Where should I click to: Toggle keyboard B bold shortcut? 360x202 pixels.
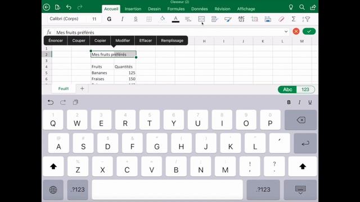point(289,102)
